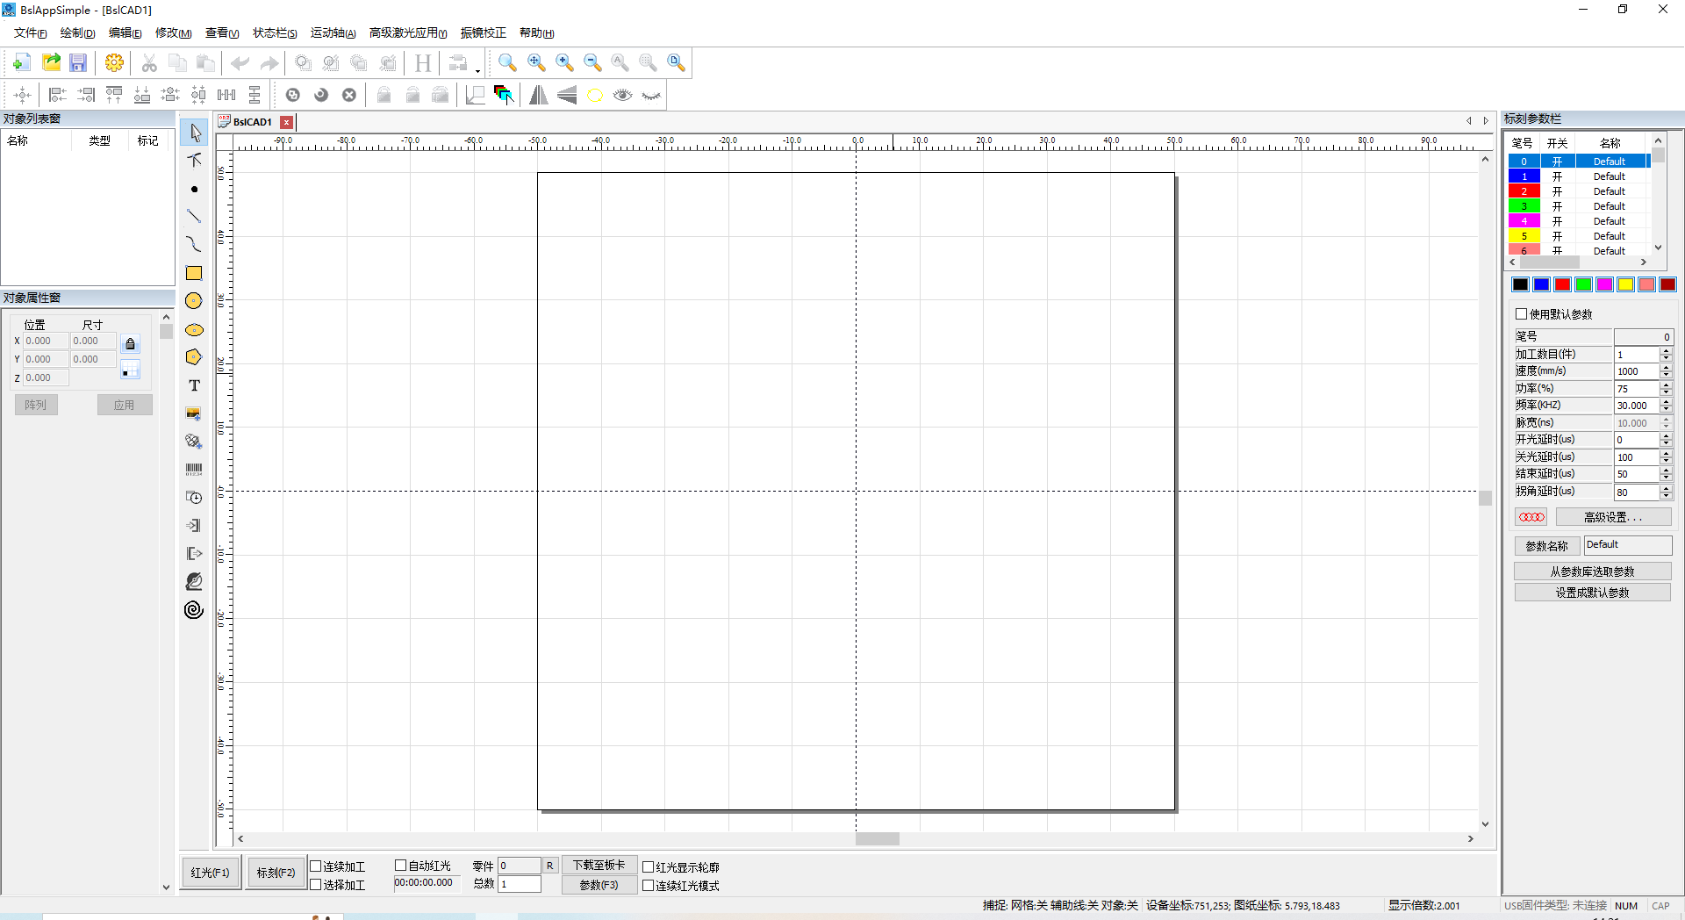
Task: Toggle the size lock icon in properties
Action: pos(130,344)
